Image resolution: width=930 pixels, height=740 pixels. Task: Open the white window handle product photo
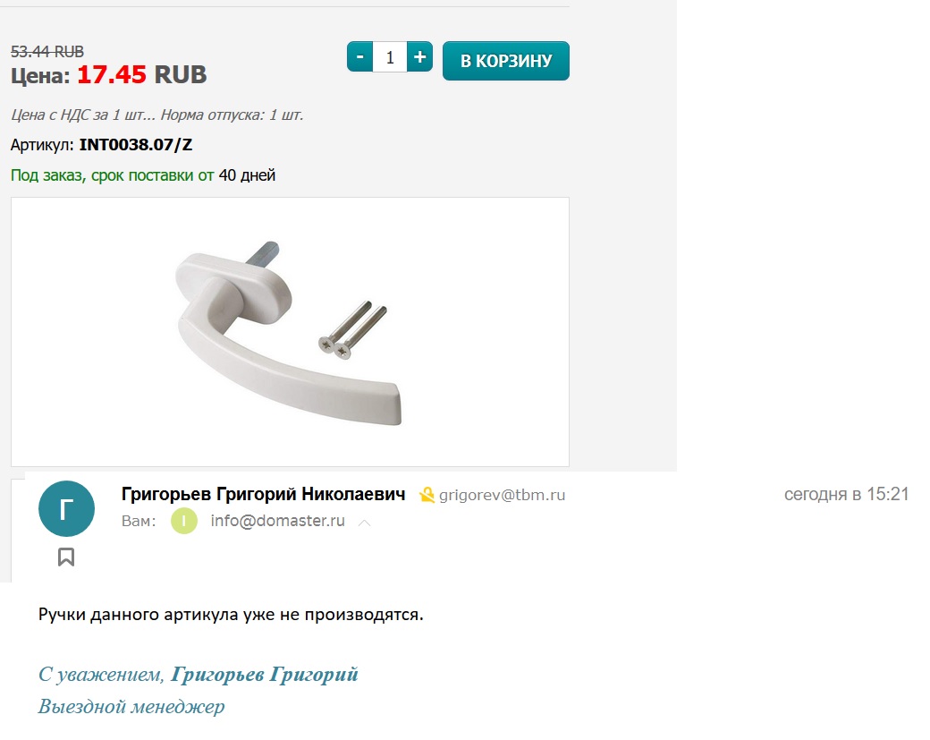290,332
